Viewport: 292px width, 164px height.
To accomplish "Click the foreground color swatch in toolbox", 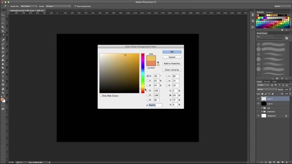I will pos(2,99).
